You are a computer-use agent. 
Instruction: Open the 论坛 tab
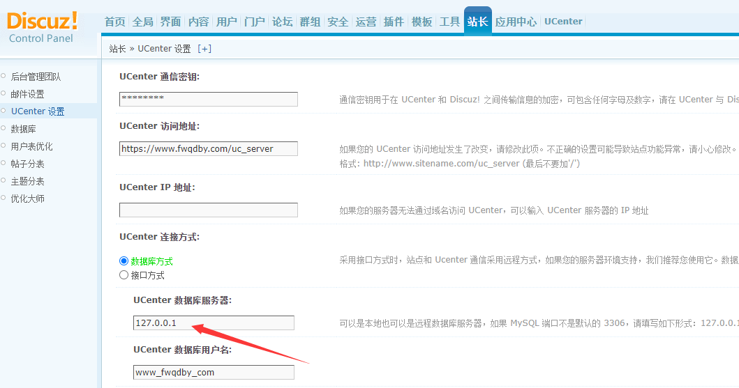point(283,22)
